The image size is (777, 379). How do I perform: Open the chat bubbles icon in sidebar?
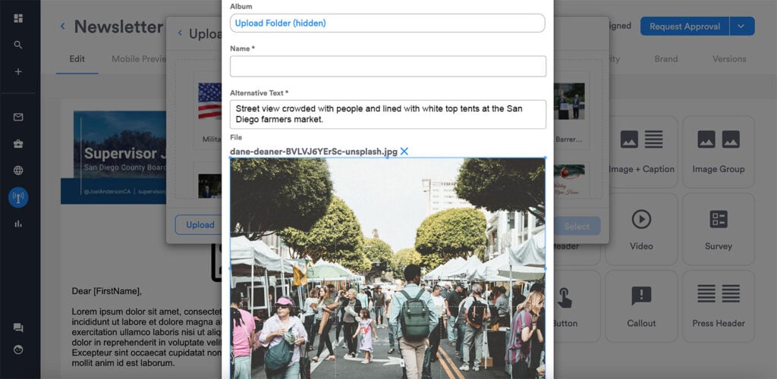[18, 327]
